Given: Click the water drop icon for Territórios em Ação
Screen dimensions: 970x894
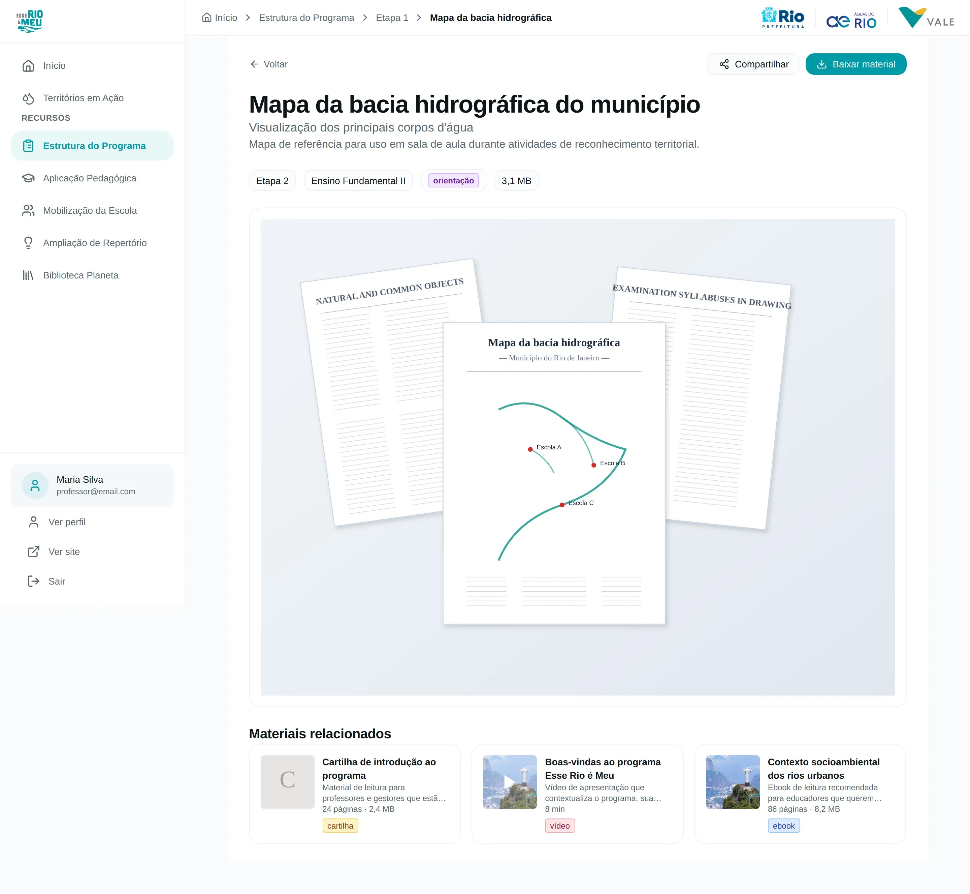Looking at the screenshot, I should pos(29,98).
